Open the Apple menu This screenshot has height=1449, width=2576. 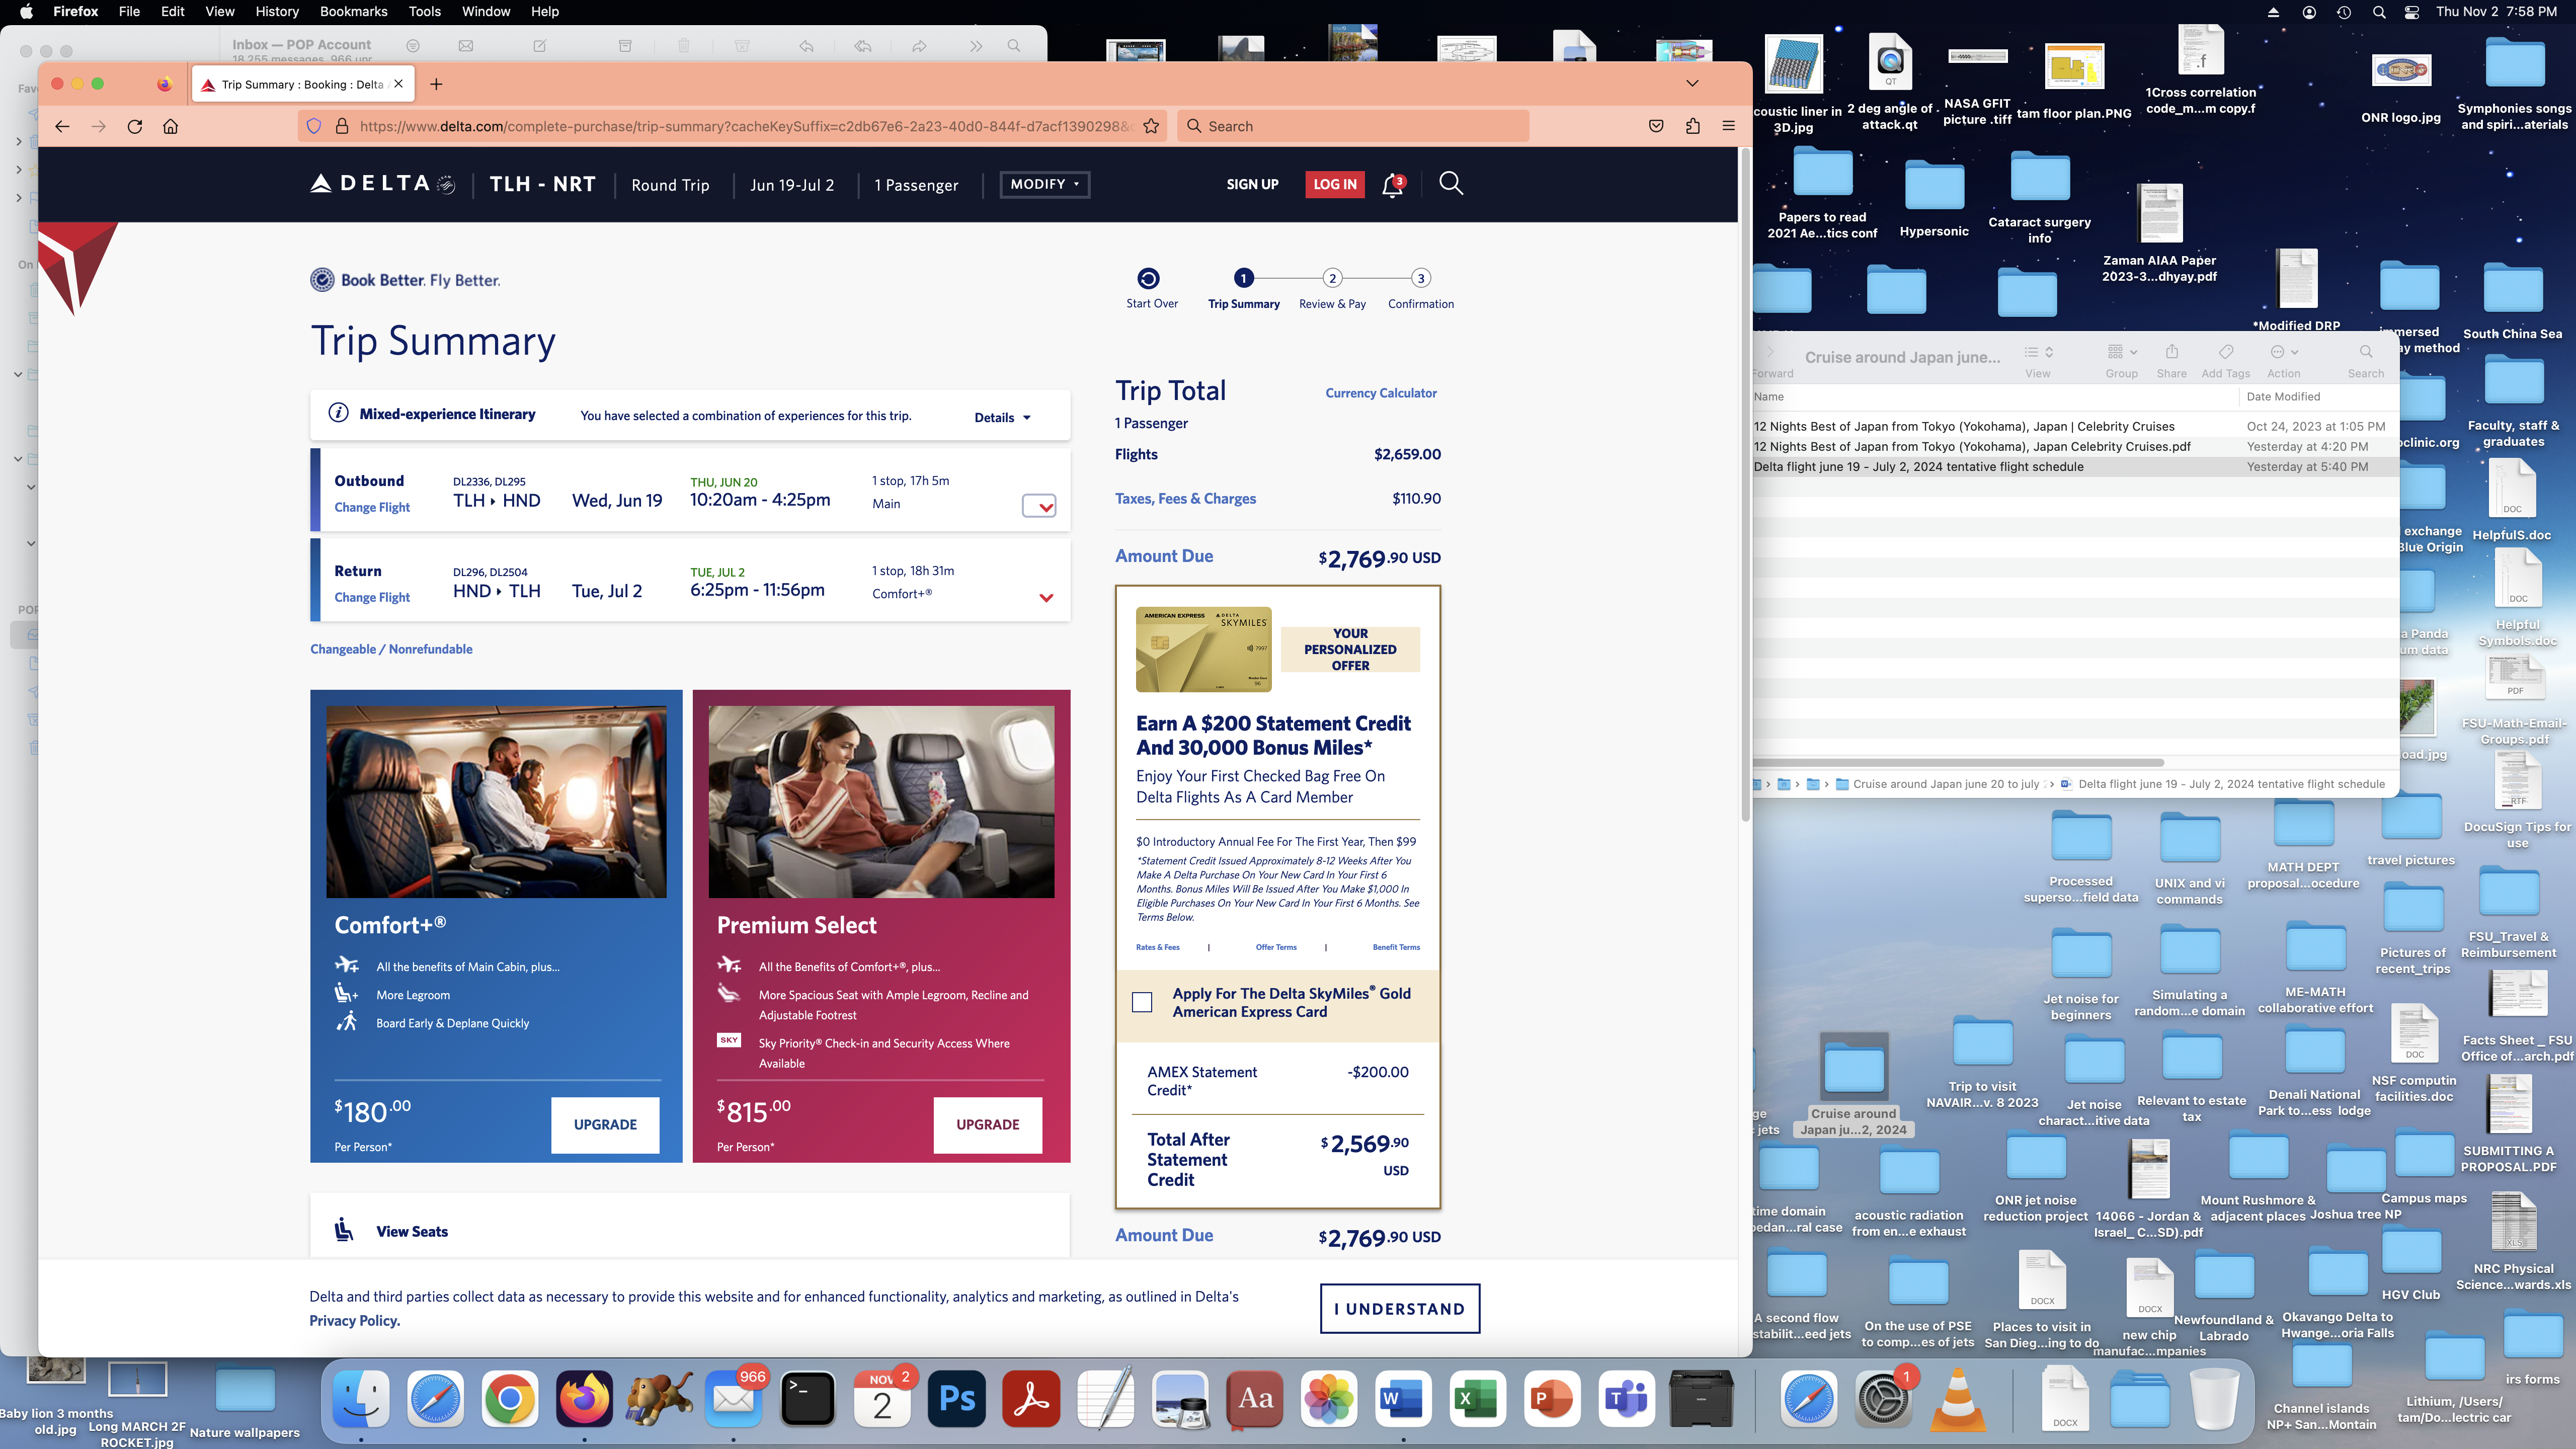coord(26,12)
